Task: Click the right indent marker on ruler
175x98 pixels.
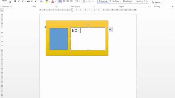Action: [x=104, y=10]
